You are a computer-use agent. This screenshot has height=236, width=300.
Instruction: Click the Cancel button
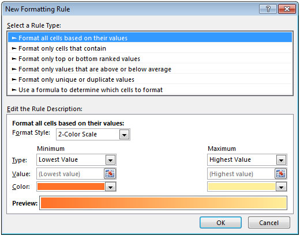coord(269,223)
